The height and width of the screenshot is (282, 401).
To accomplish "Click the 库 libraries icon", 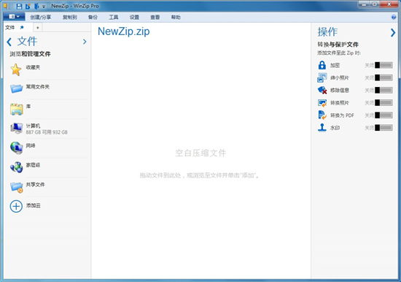I will 17,109.
